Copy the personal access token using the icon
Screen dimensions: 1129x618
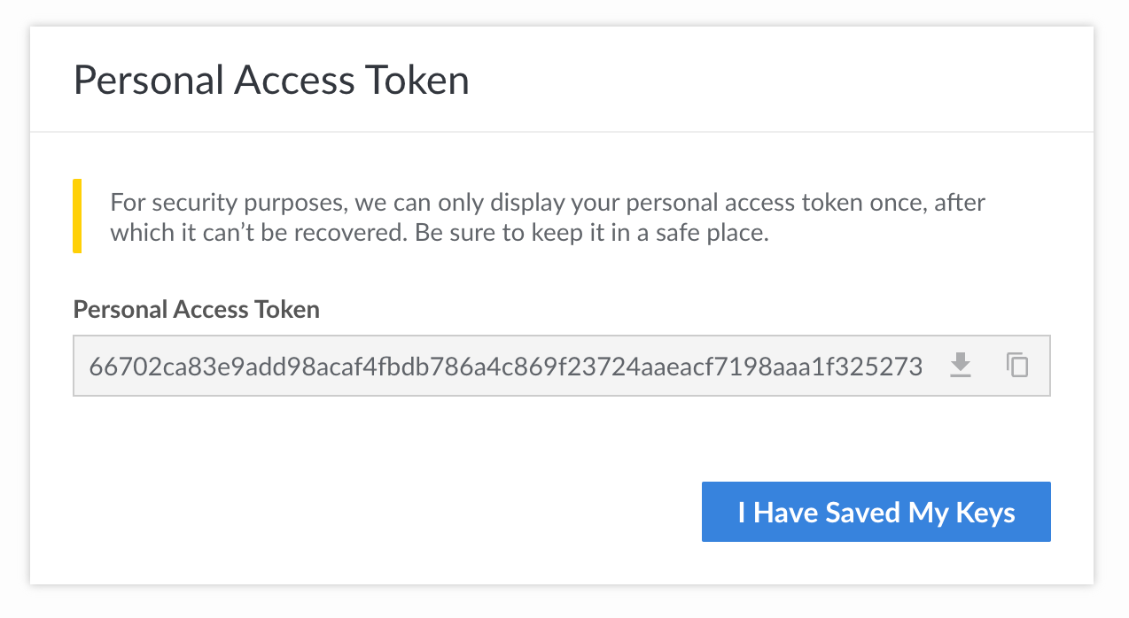point(1016,365)
